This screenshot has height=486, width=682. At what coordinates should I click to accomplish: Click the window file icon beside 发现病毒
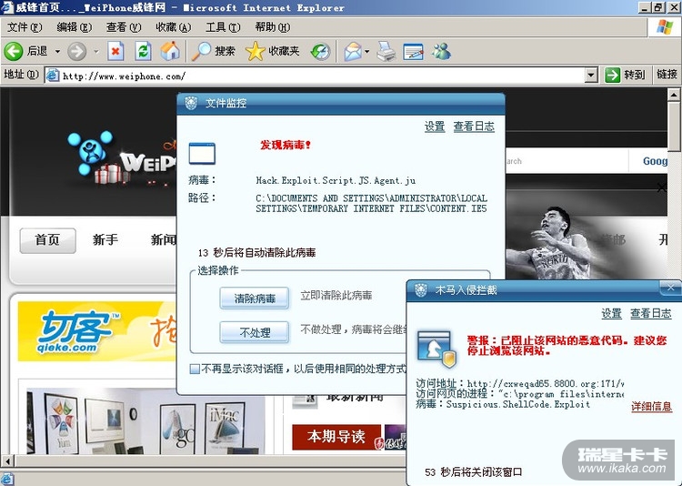[x=202, y=153]
